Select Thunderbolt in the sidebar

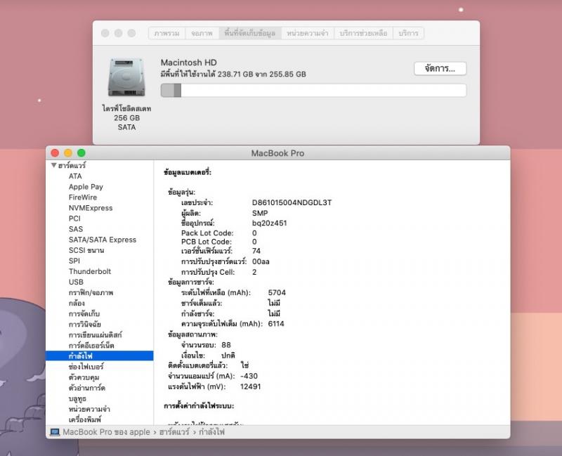pos(90,271)
